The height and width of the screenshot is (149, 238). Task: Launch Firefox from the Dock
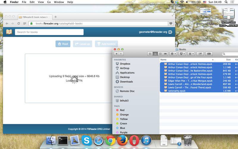[122, 140]
